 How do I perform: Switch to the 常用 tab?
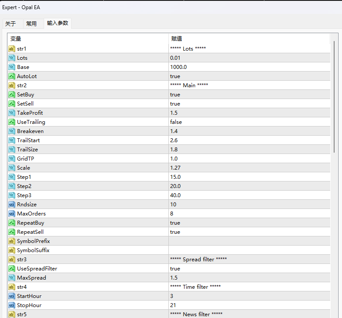[x=31, y=24]
